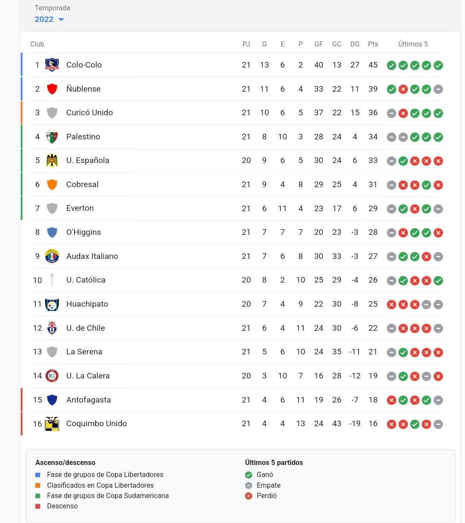Image resolution: width=465 pixels, height=523 pixels.
Task: Click the red Descenso legend swatch
Action: (38, 506)
